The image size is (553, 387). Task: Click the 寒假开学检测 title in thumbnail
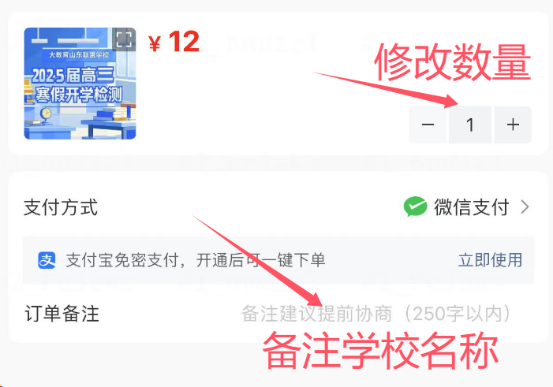click(78, 95)
